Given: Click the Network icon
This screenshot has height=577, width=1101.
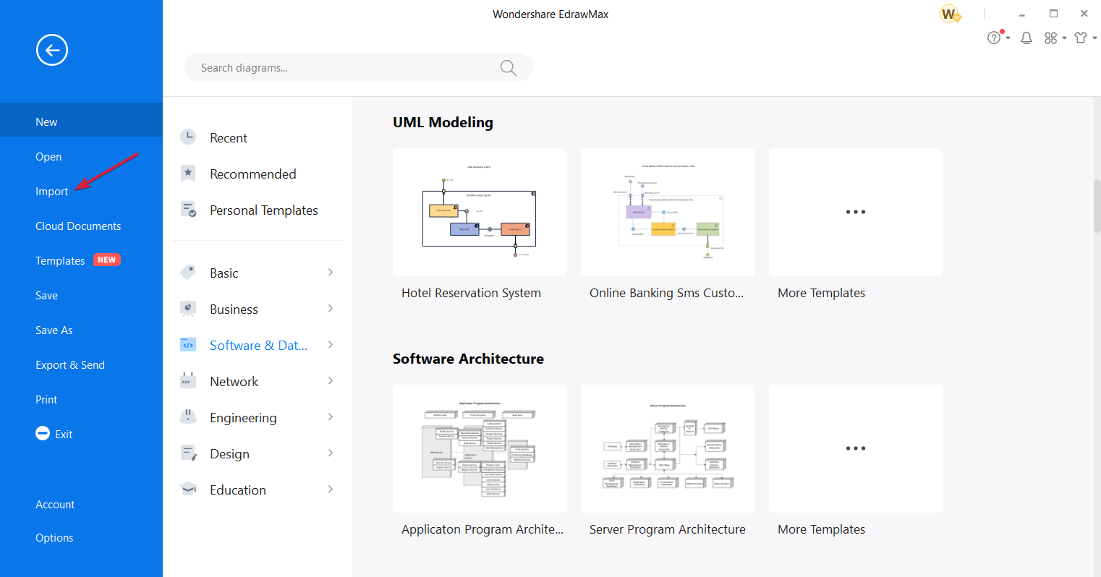Looking at the screenshot, I should click(x=188, y=381).
